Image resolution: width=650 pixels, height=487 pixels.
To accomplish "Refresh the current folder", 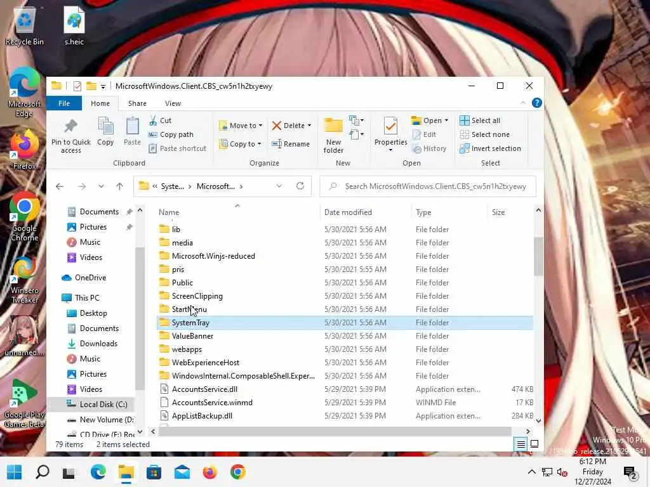I will click(x=300, y=186).
